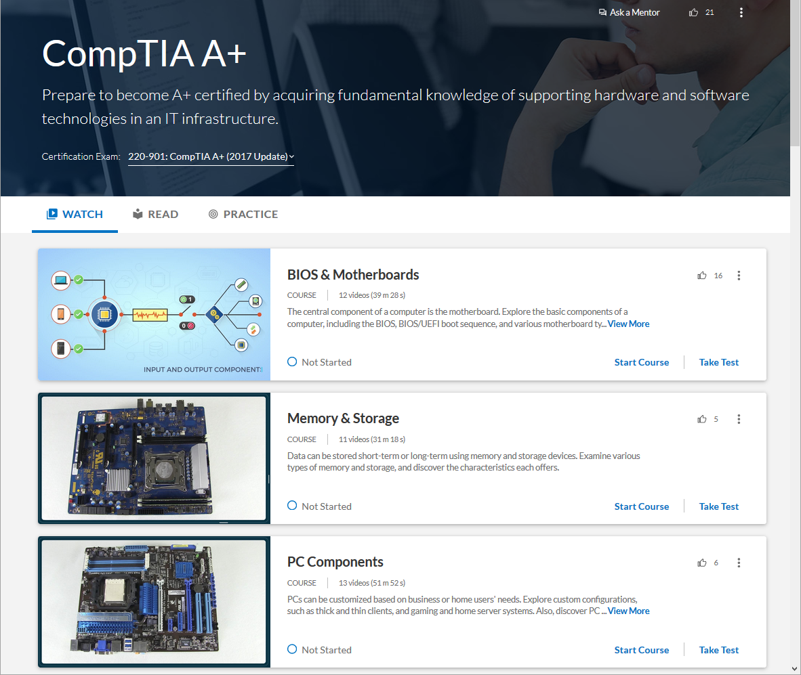Click the CompTIA A+ page heading
Screen dimensions: 801x675
pos(144,53)
